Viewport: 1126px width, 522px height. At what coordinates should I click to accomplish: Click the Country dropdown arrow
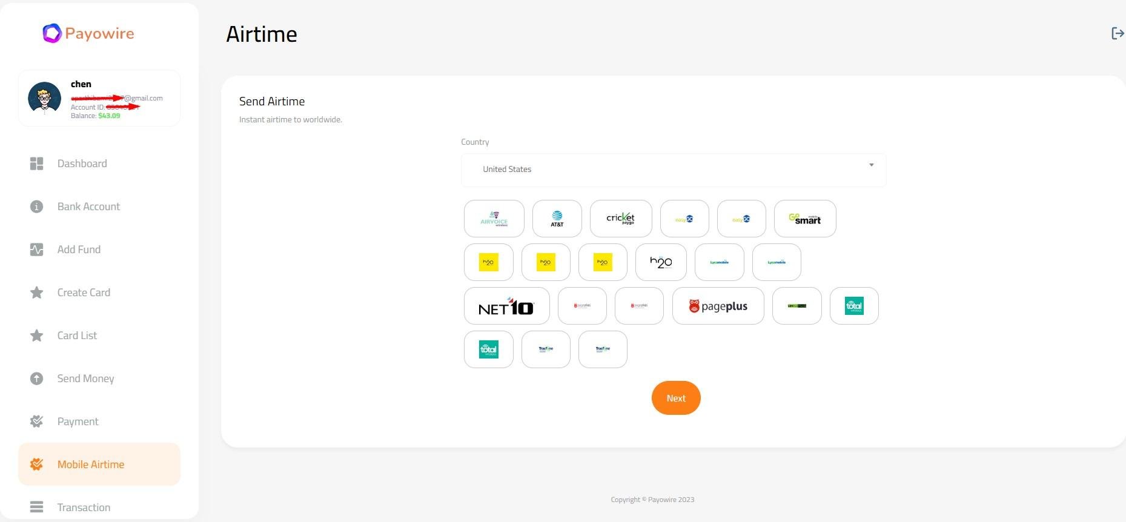click(871, 165)
